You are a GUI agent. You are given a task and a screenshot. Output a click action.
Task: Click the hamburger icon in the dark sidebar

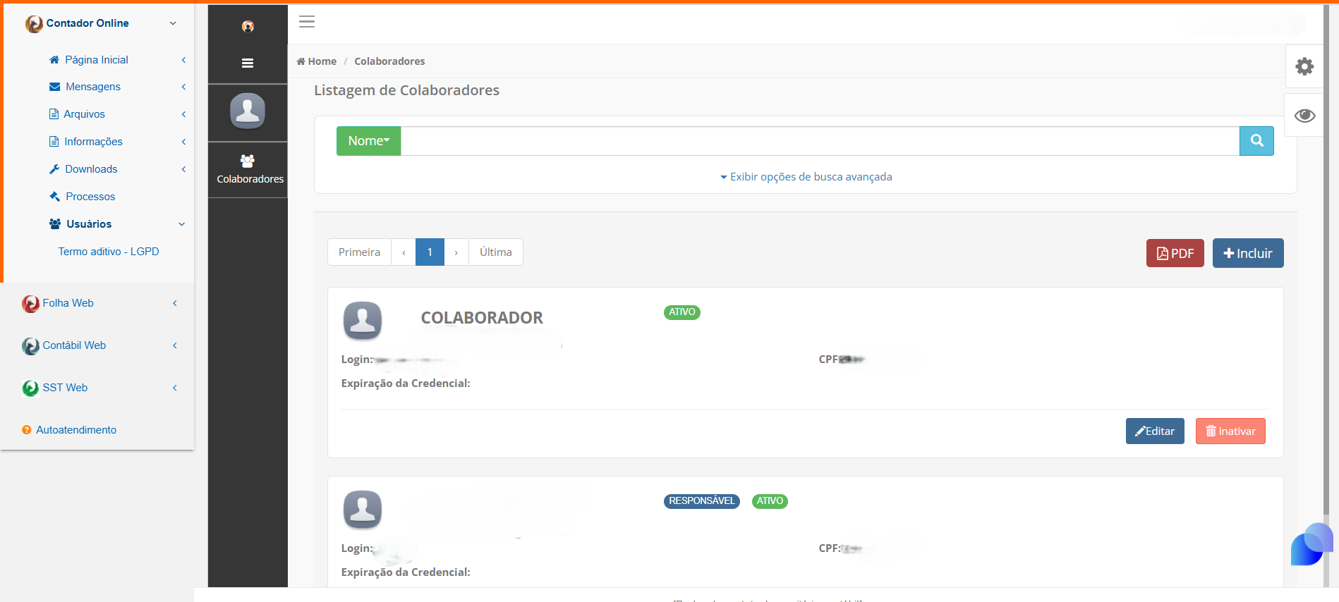[x=248, y=63]
